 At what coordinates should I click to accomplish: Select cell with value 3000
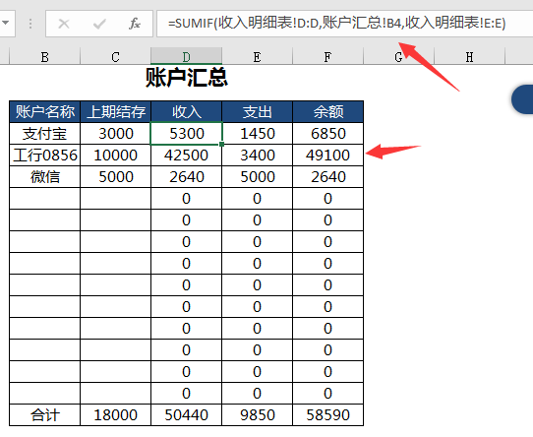[116, 134]
